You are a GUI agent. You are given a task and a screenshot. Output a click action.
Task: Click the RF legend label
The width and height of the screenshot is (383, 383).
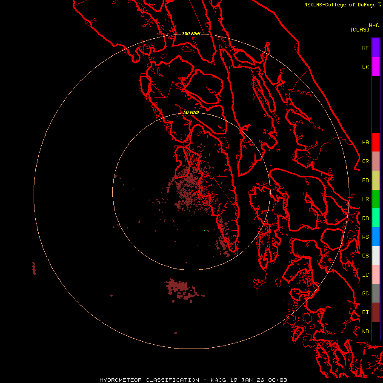(x=365, y=48)
